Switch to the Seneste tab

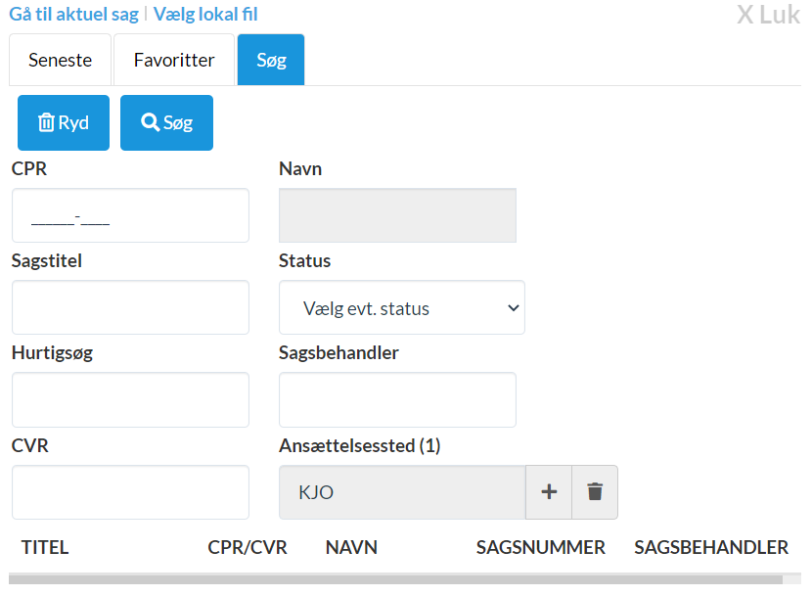(x=60, y=60)
